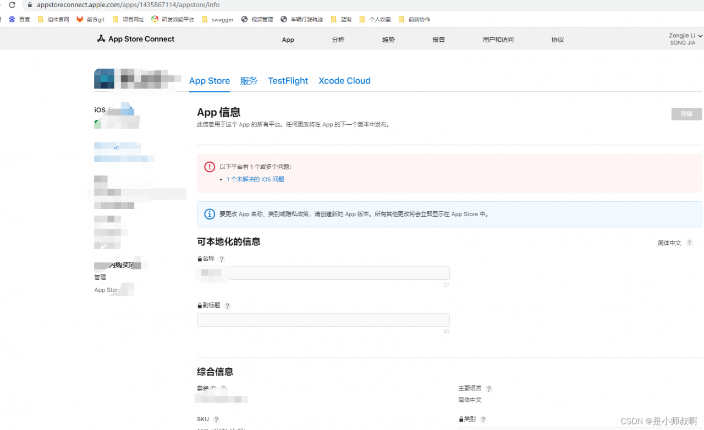
Task: Open the 研发效能平台 bookmark
Action: 173,19
